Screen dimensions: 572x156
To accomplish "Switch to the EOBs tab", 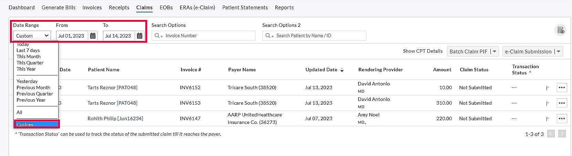I will [x=166, y=8].
